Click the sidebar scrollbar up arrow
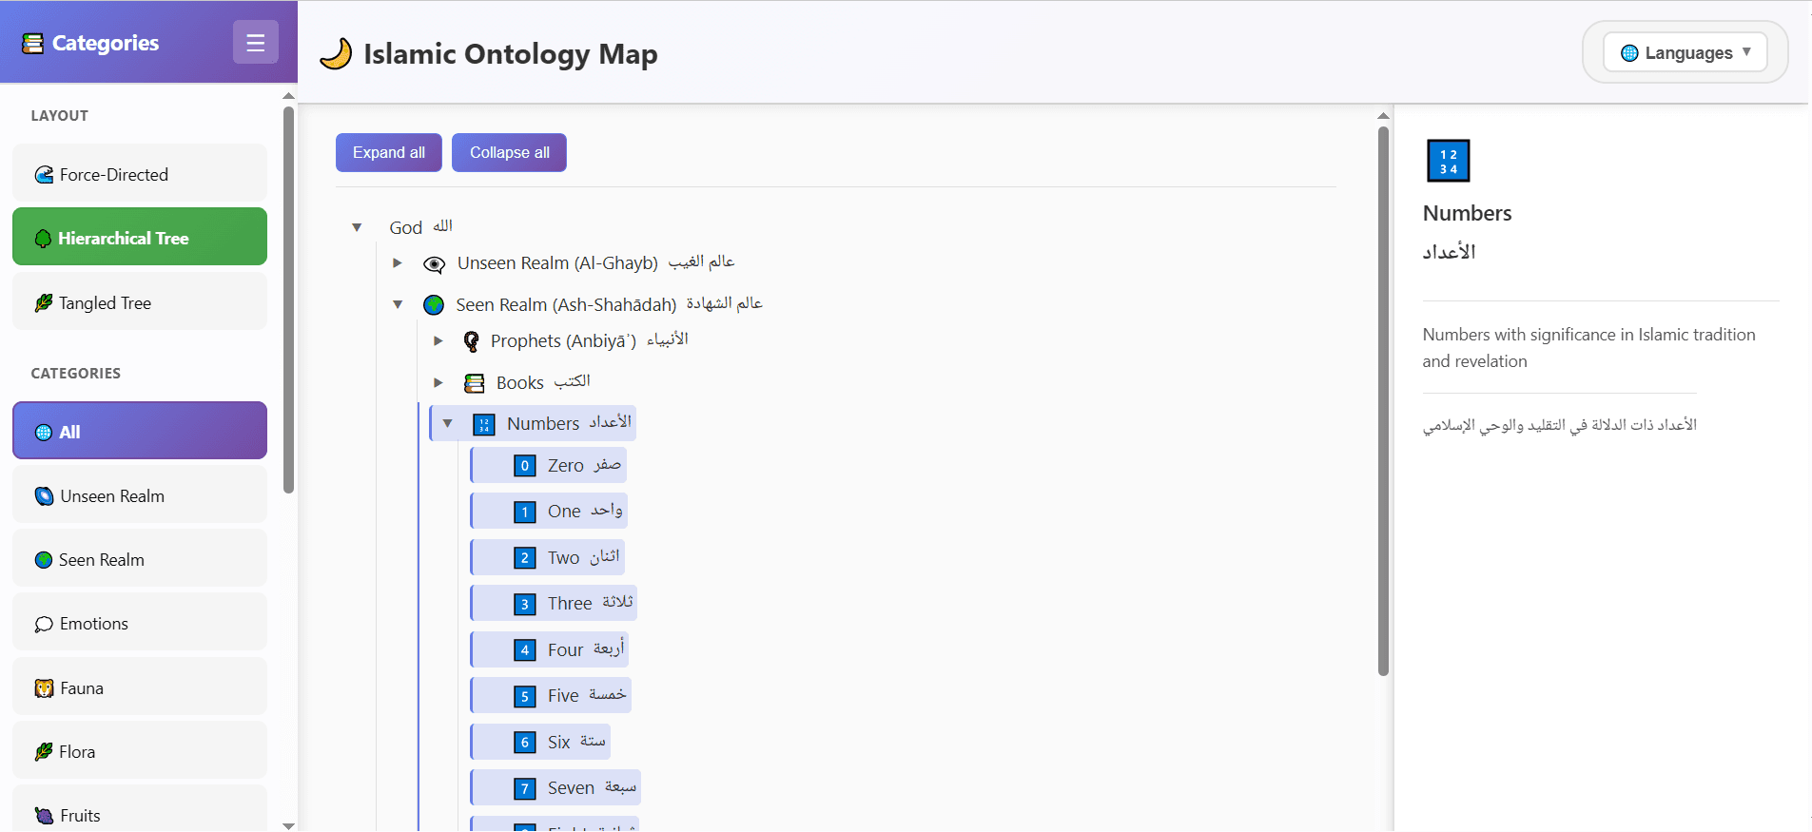 point(289,96)
